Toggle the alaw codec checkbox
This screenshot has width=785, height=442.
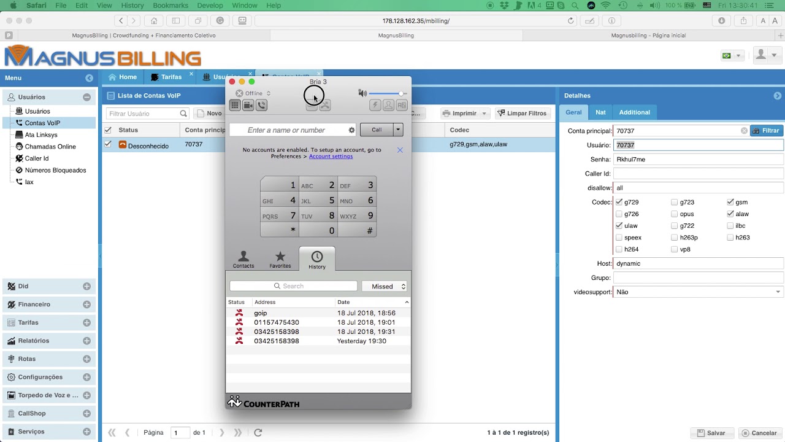730,214
